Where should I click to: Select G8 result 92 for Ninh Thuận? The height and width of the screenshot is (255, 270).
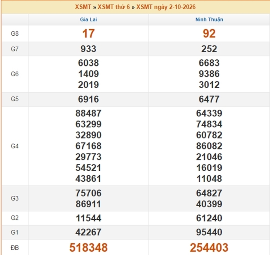[x=209, y=33]
